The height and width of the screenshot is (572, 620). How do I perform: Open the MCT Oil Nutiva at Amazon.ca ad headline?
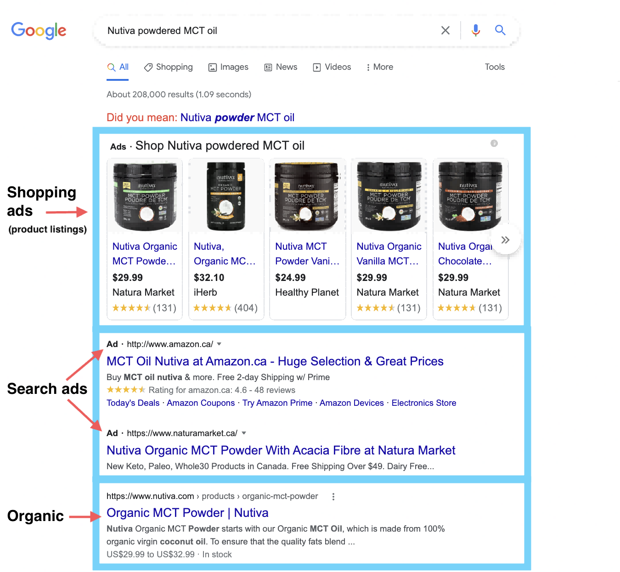click(x=275, y=361)
